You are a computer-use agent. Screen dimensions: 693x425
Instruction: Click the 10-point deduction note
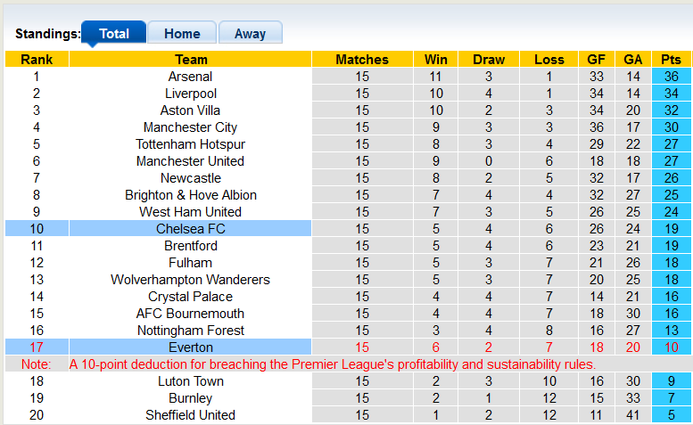click(332, 364)
